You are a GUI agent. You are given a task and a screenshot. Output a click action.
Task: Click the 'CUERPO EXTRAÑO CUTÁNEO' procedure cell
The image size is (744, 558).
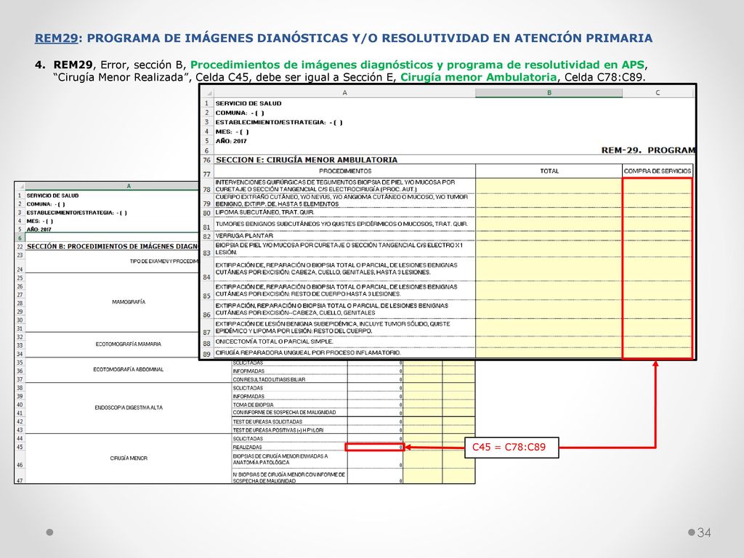click(345, 201)
